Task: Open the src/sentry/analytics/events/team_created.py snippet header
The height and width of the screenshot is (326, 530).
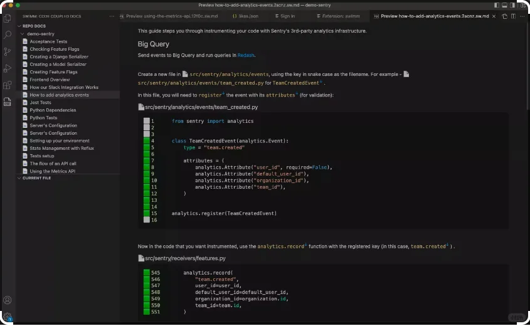Action: pos(198,107)
